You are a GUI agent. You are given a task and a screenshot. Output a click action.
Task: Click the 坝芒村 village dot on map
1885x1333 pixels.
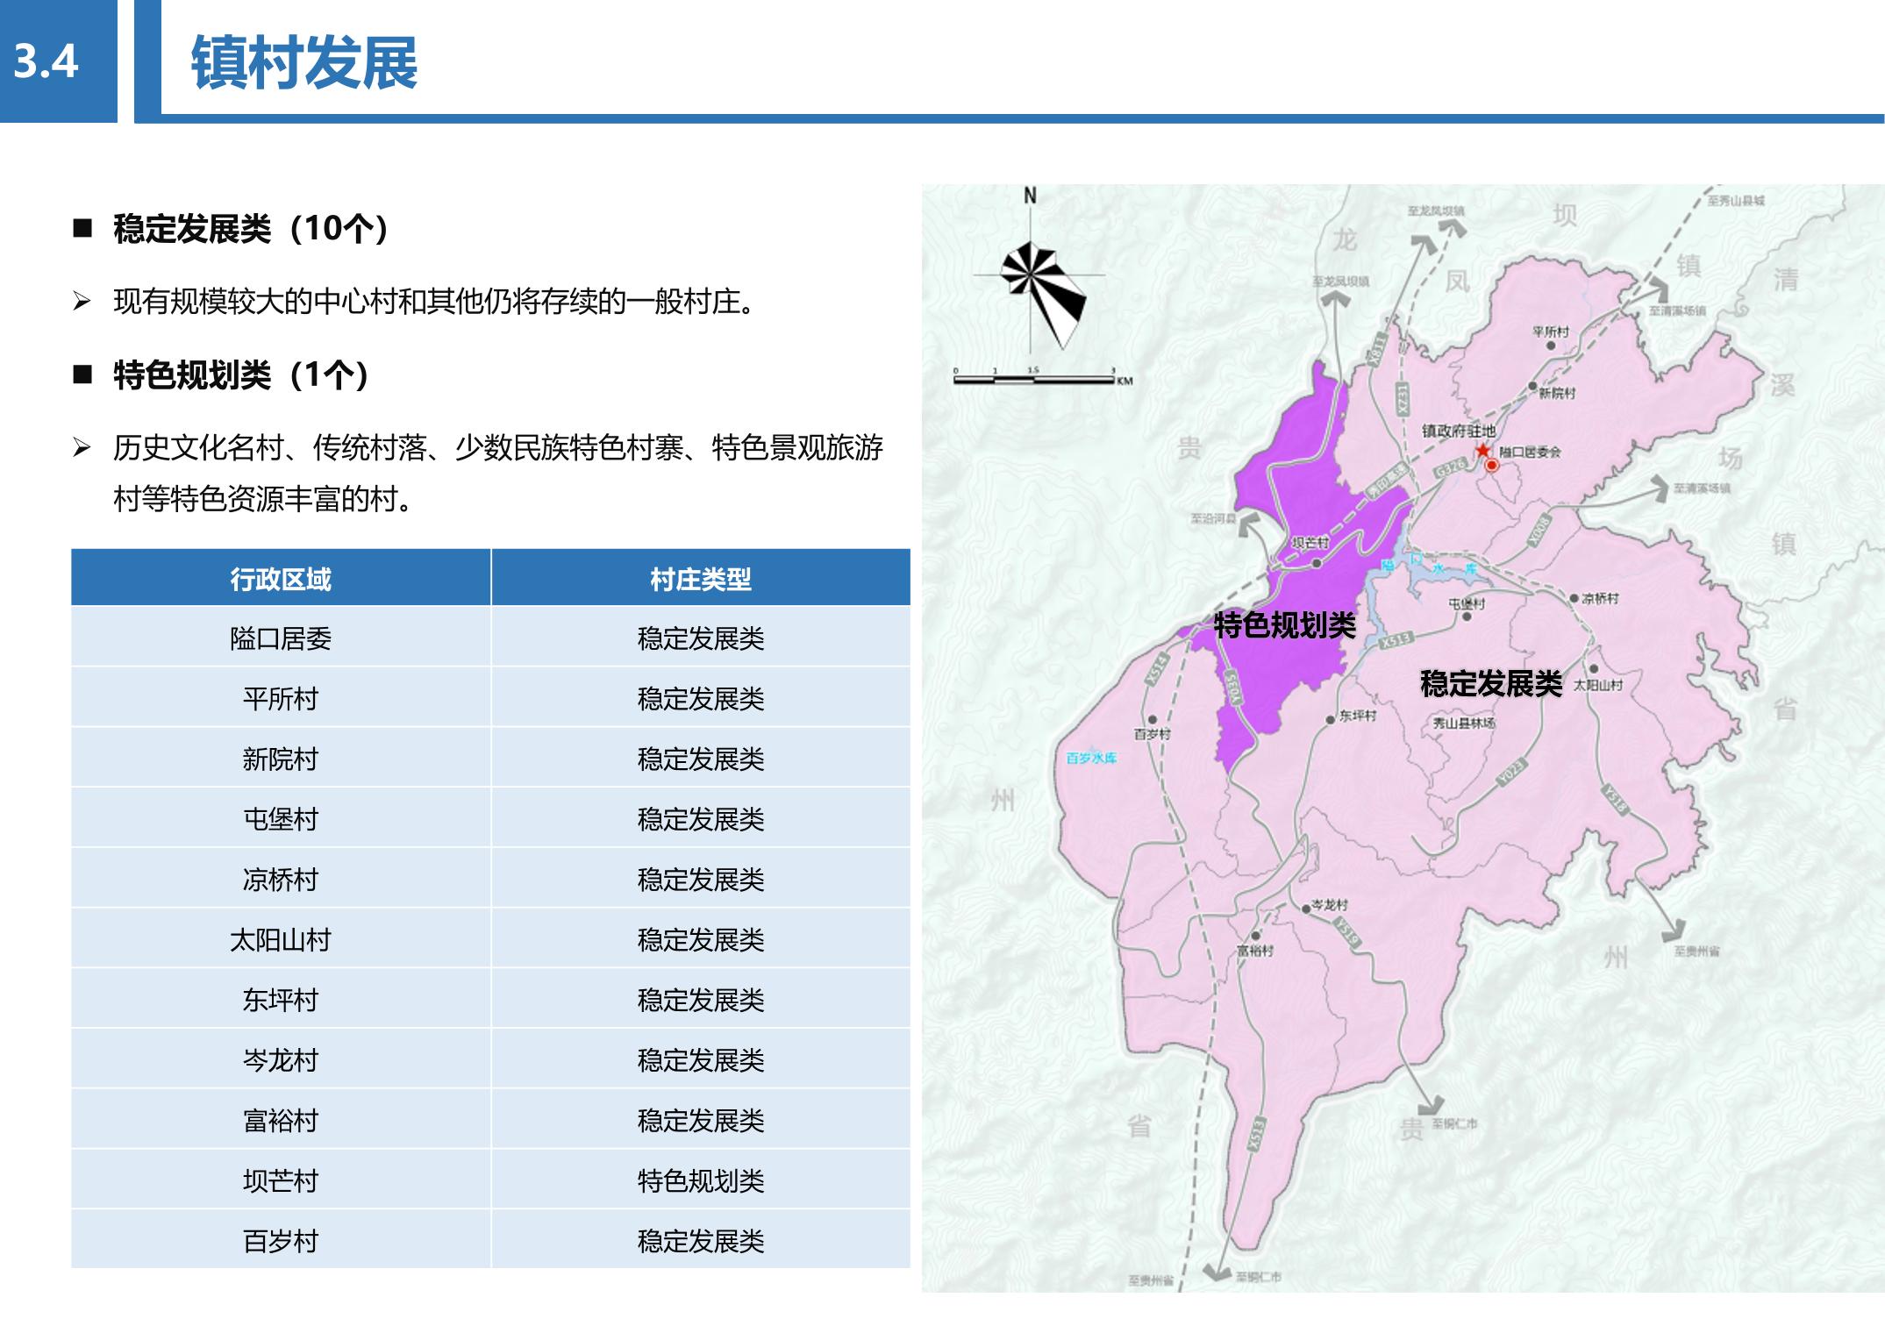tap(1317, 563)
